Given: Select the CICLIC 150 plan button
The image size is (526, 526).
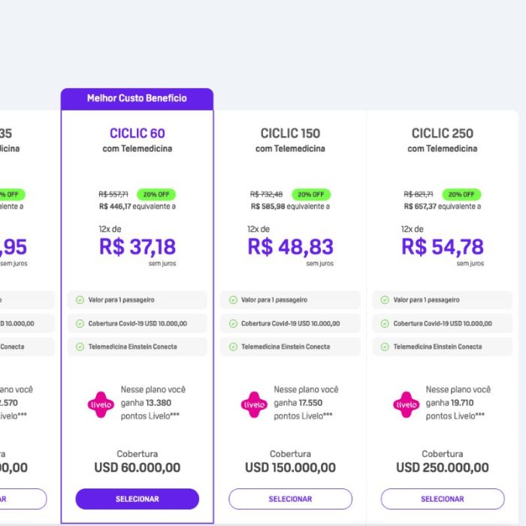Looking at the screenshot, I should tap(290, 499).
